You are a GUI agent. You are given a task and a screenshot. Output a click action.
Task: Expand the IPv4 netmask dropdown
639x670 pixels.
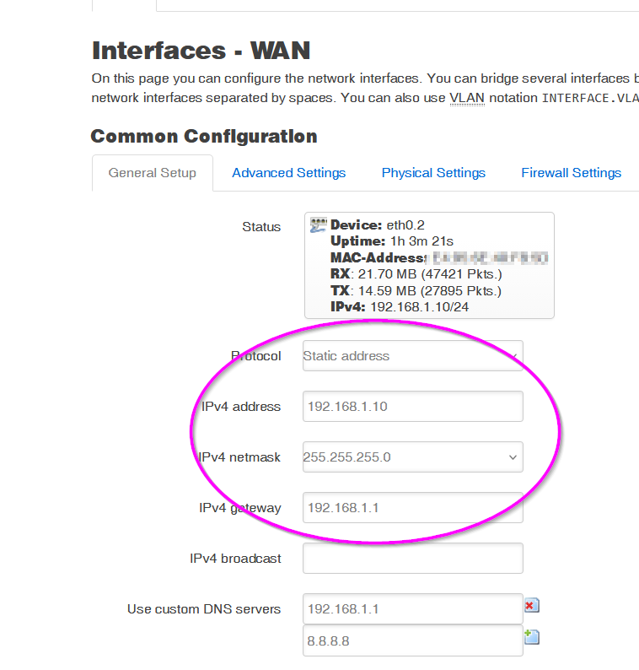point(412,457)
